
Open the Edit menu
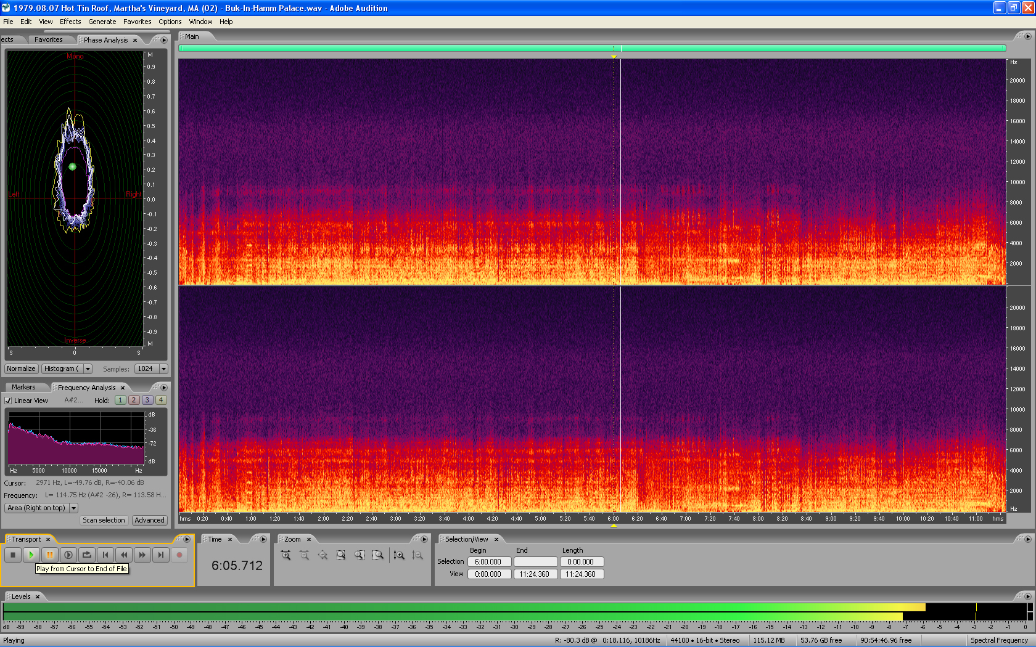tap(26, 22)
